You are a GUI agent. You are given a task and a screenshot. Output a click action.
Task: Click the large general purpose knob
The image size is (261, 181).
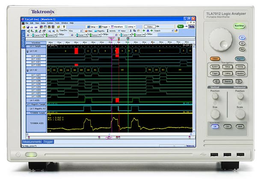point(220,40)
